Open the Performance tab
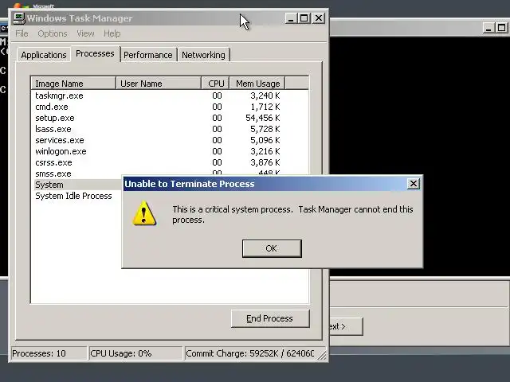Screen dimensions: 510x382 tap(148, 55)
